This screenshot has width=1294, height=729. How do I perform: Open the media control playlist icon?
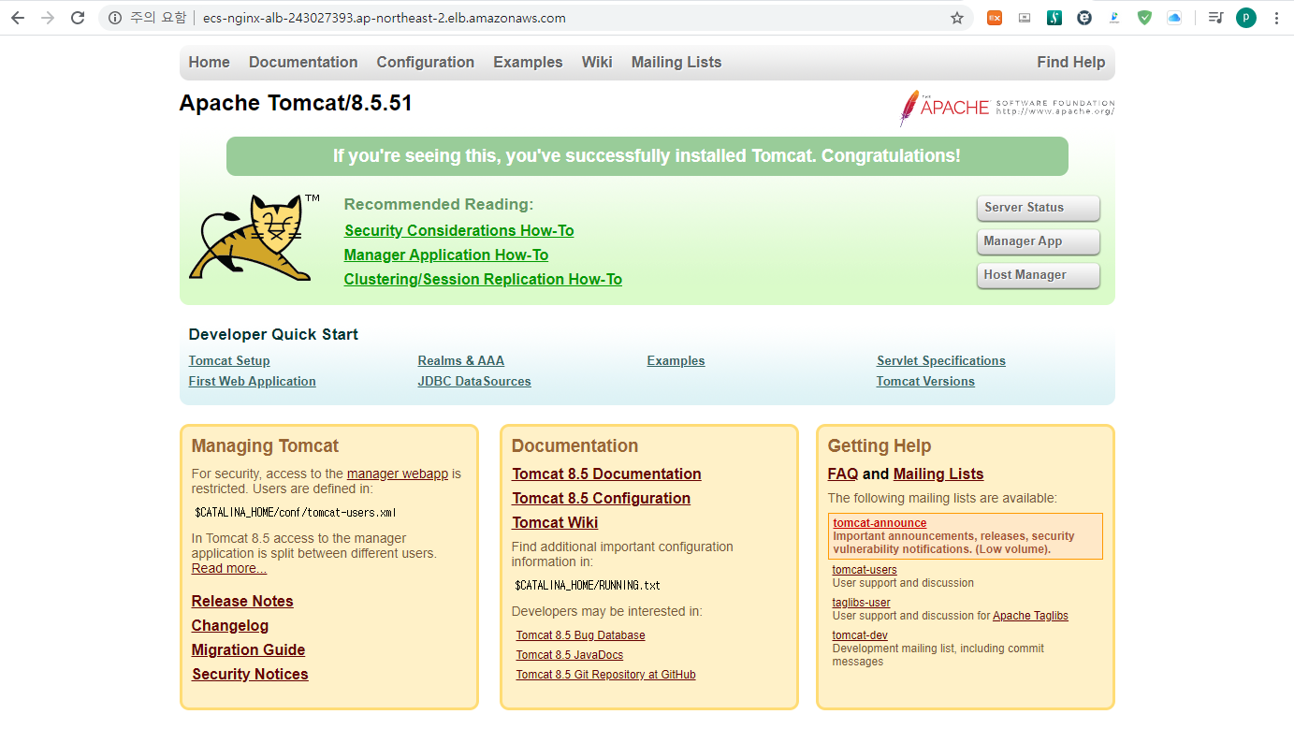[1215, 18]
